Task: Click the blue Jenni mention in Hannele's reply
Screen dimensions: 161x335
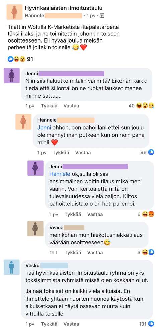Action: 44,127
